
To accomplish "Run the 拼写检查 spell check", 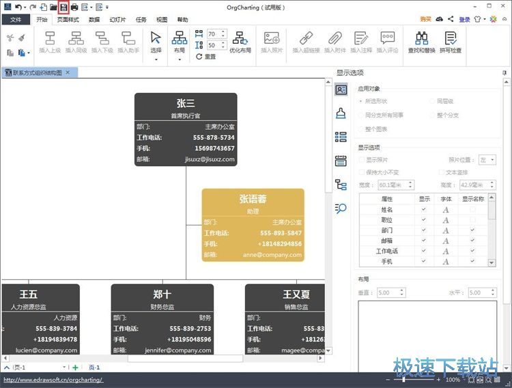I will point(451,42).
